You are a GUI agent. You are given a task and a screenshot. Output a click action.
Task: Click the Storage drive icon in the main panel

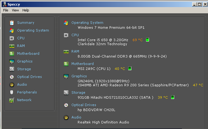(x=66, y=93)
